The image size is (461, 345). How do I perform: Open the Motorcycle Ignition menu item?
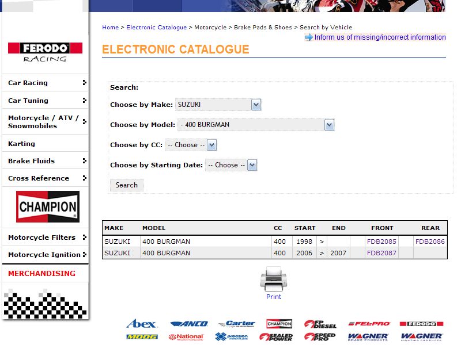tap(45, 255)
